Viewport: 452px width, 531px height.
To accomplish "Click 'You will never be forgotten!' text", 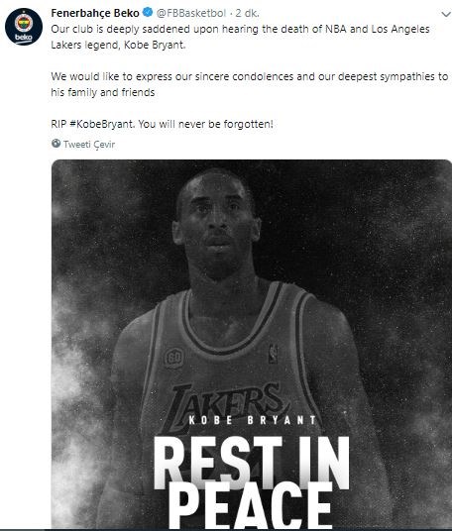I will (205, 124).
